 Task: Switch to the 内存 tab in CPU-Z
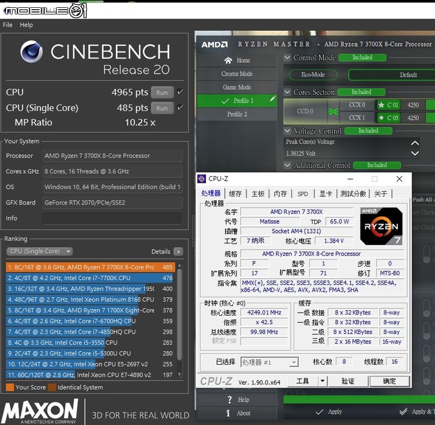[x=280, y=194]
